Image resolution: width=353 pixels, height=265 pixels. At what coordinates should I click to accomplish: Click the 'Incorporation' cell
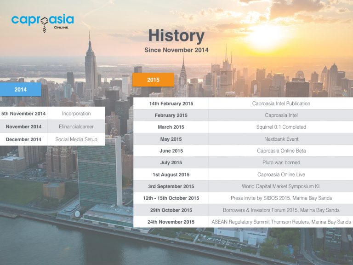[76, 114]
